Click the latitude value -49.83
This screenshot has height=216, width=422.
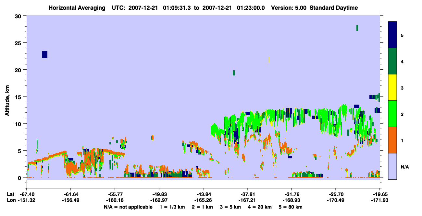coord(159,194)
